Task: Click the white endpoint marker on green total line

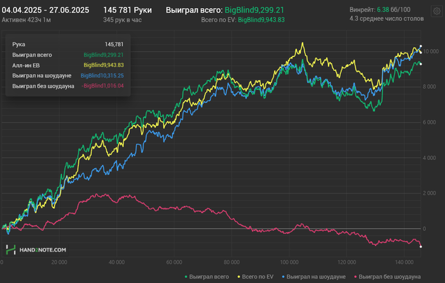Action: 421,64
